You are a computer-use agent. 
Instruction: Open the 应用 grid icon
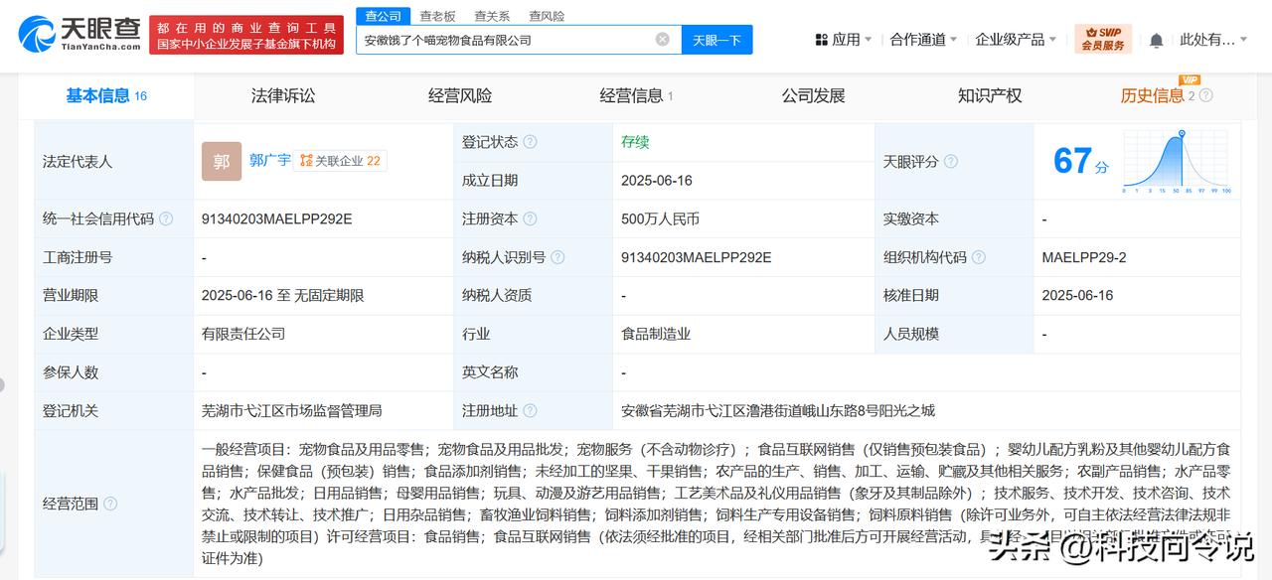point(821,40)
